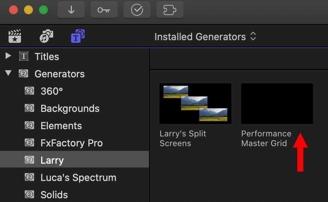Collapse the Generators disclosure triangle
The width and height of the screenshot is (328, 202).
(8, 73)
